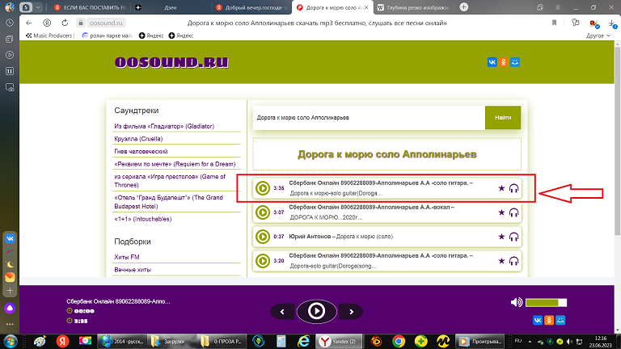Star the 3:07 vocal track

[x=501, y=212]
